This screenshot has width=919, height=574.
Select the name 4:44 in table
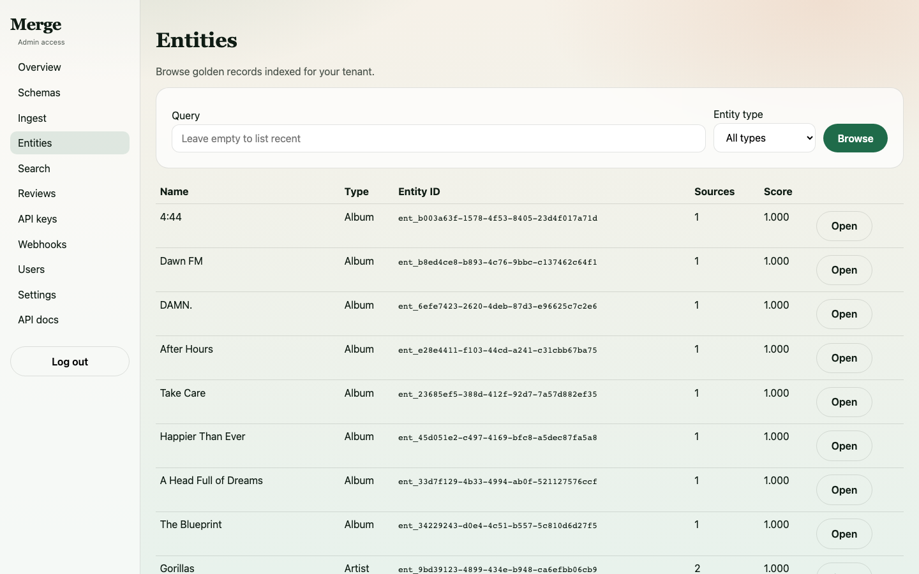[171, 217]
